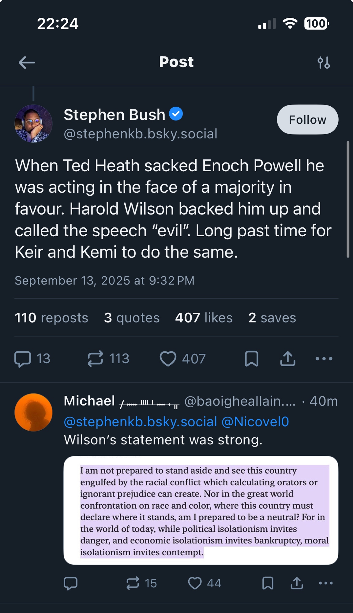The image size is (353, 613).
Task: Like the main post with 407 likes
Action: click(x=168, y=359)
